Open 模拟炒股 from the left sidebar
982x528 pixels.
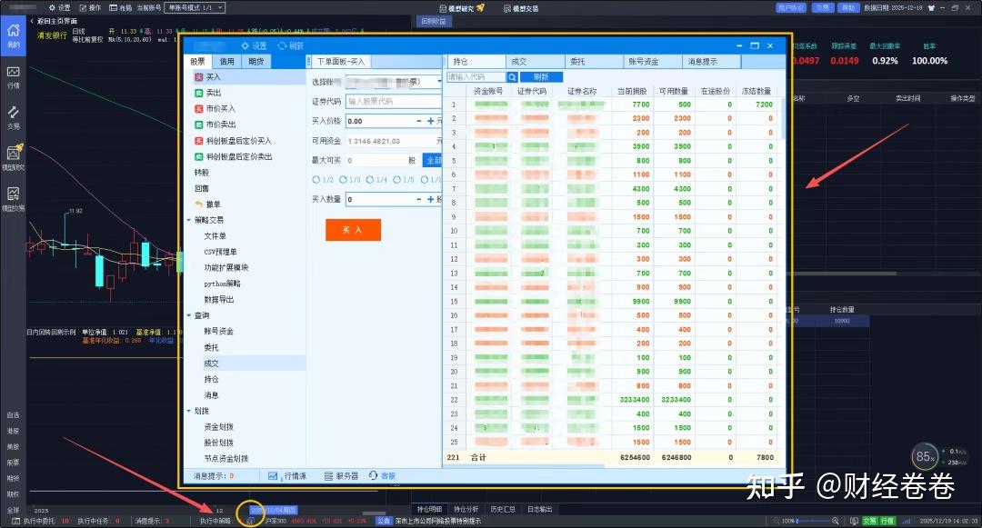click(15, 156)
